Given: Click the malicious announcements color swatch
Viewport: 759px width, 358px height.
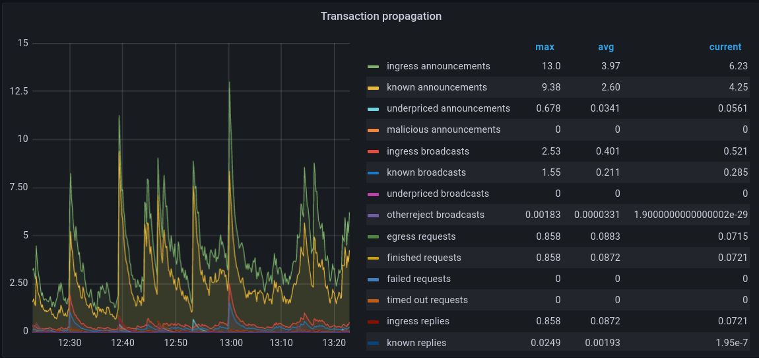Looking at the screenshot, I should (373, 130).
